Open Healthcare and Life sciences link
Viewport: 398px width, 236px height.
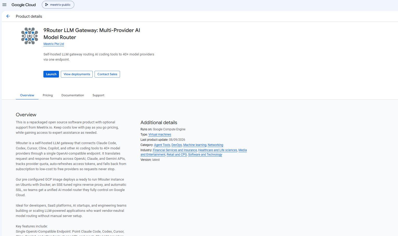tap(218, 150)
